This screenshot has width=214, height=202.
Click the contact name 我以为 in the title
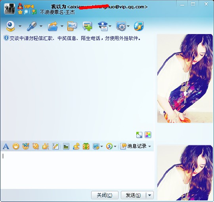pos(59,7)
